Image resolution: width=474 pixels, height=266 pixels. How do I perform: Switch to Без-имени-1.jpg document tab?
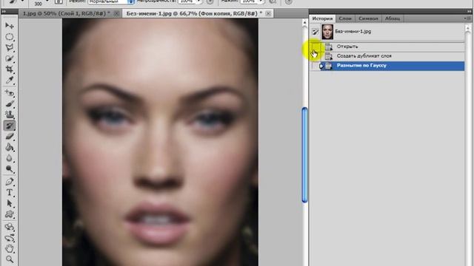[x=194, y=13]
